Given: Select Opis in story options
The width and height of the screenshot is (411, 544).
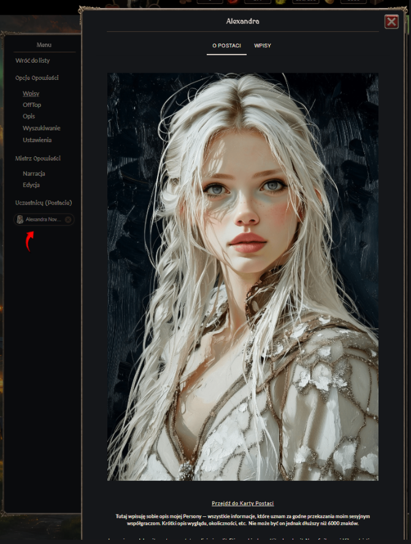Looking at the screenshot, I should coord(29,116).
